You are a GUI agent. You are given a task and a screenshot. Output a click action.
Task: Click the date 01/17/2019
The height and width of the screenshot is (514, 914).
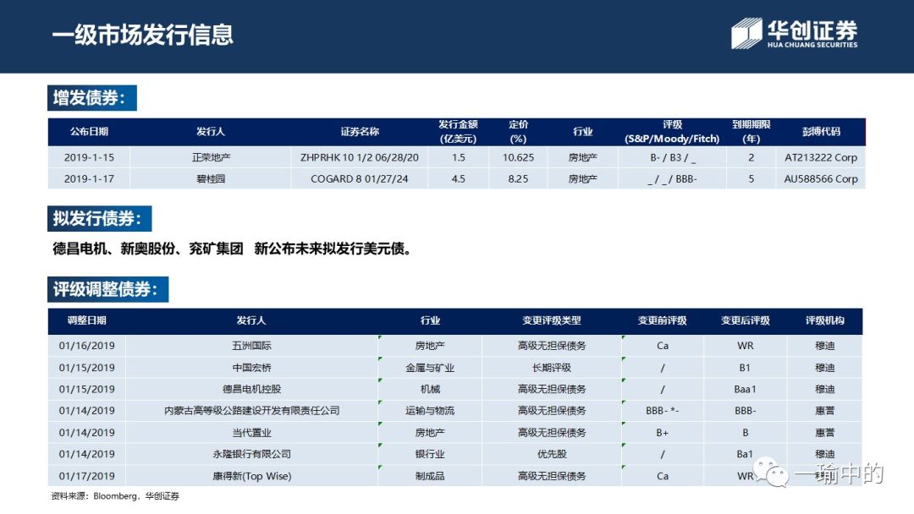[x=87, y=476]
